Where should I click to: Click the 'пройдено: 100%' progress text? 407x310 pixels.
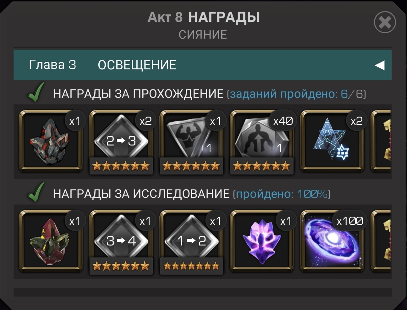point(282,194)
